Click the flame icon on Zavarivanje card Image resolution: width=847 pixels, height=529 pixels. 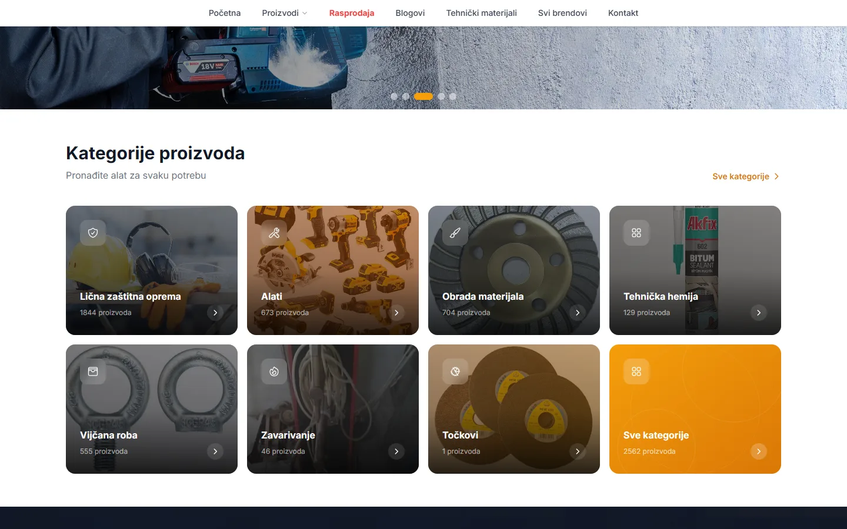[274, 371]
